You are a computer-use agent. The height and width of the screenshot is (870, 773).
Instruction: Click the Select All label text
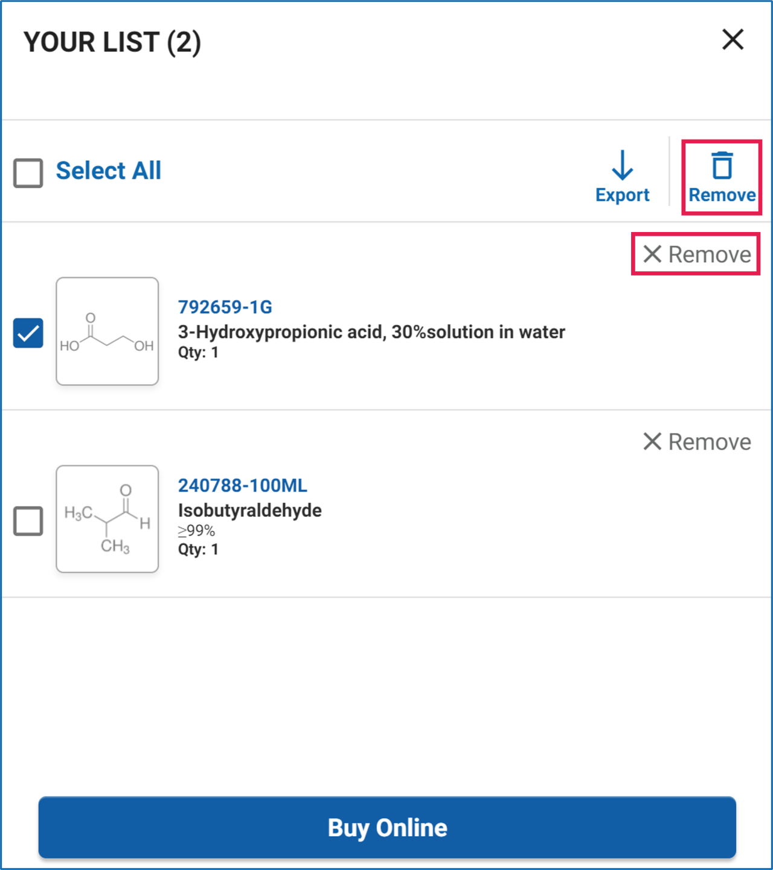[x=109, y=171]
